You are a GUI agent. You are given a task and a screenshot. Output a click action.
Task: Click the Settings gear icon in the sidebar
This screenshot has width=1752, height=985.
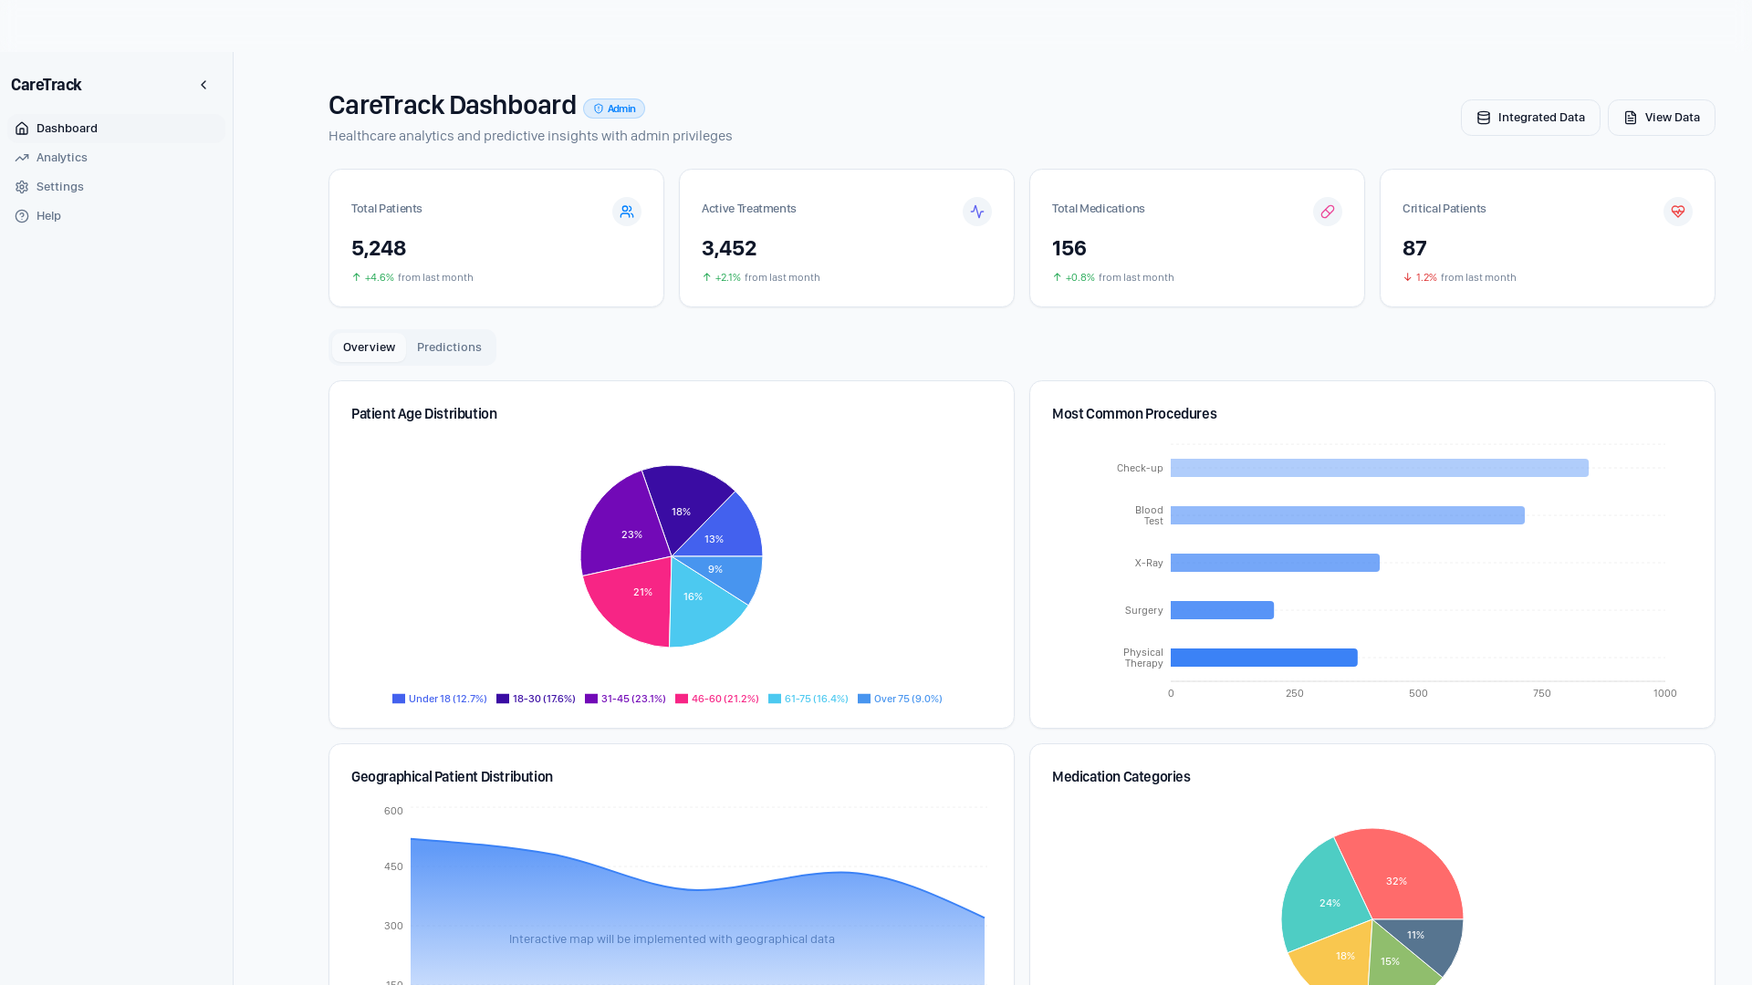pos(22,187)
